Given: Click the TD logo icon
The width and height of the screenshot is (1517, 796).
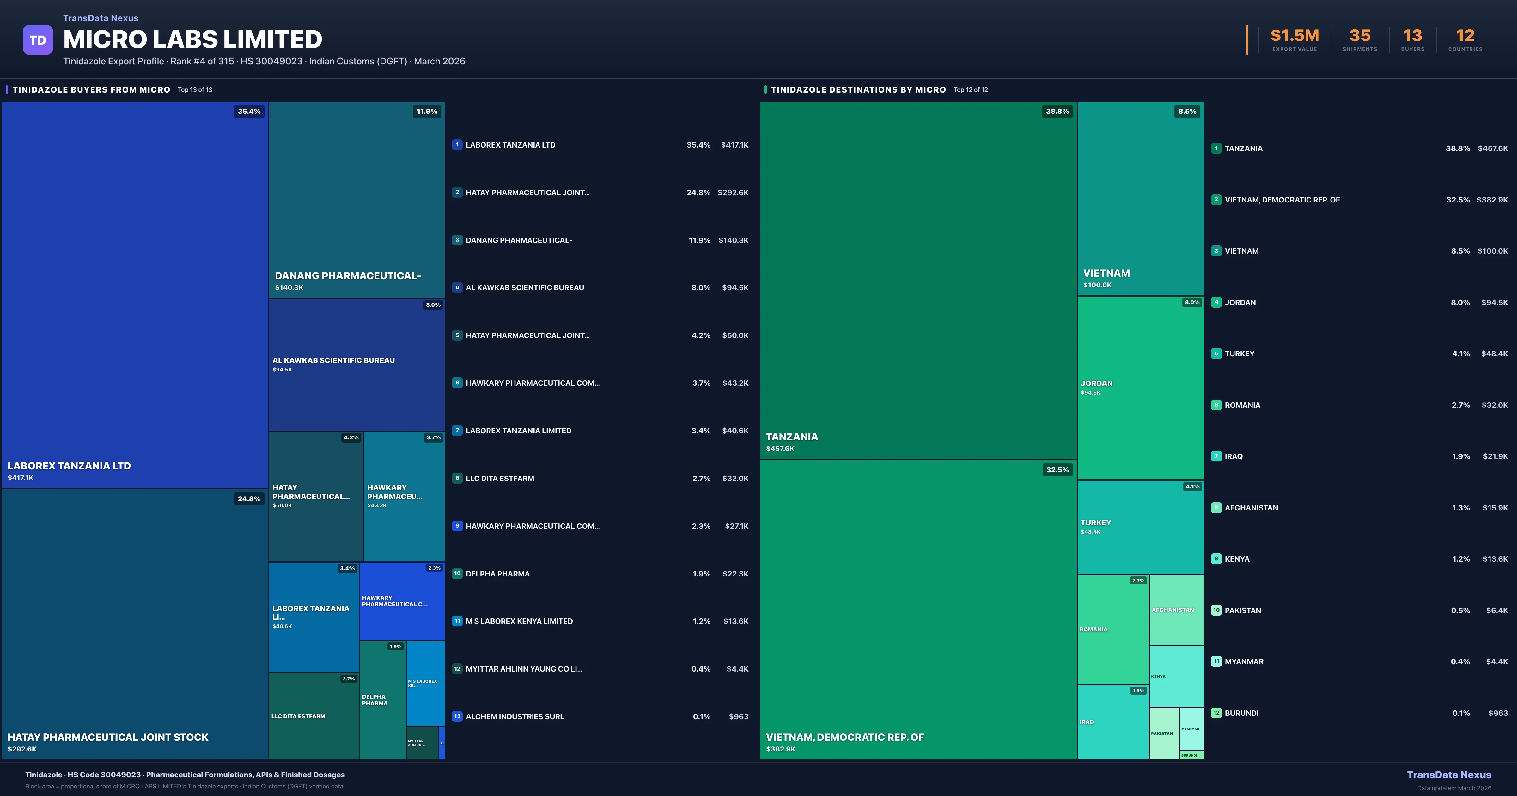Looking at the screenshot, I should [x=38, y=40].
